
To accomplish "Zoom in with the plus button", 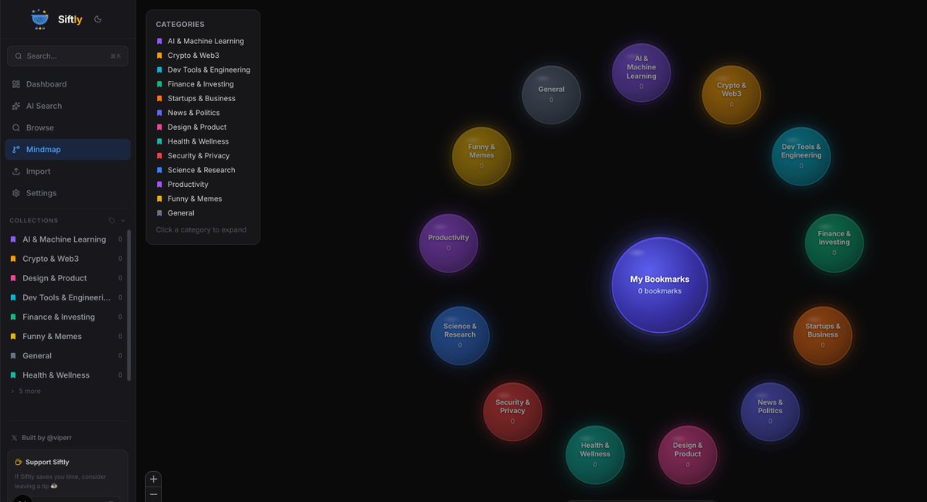I will (x=153, y=479).
